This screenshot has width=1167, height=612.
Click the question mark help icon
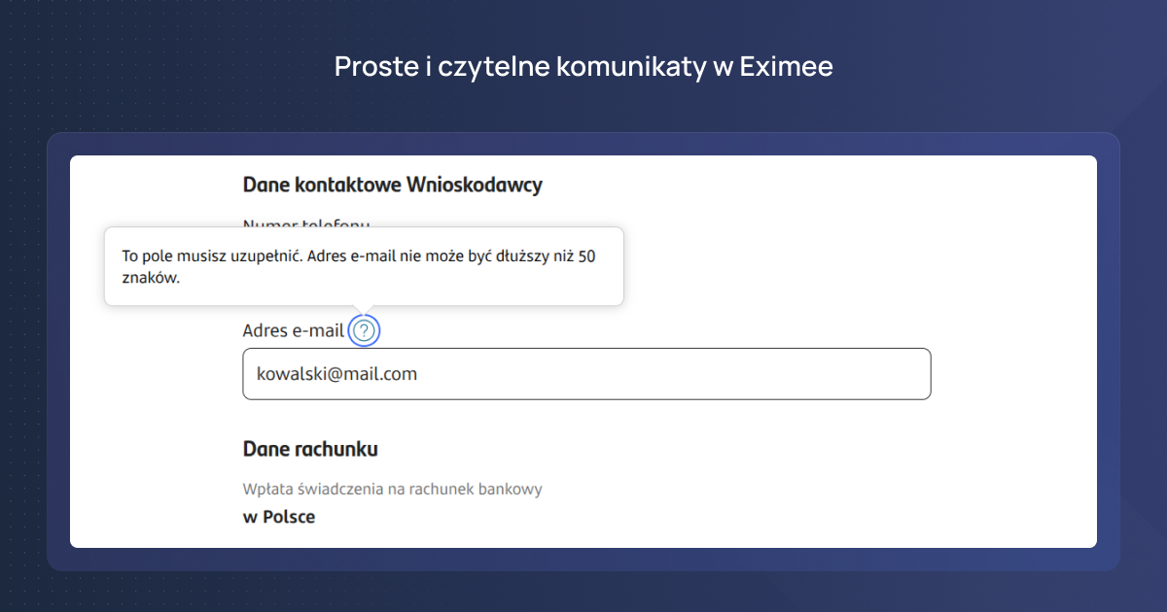(x=364, y=331)
